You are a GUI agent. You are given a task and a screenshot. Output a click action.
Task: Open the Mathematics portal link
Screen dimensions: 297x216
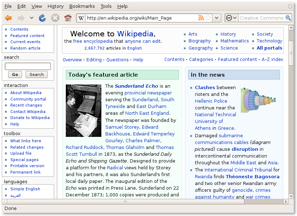point(234,41)
